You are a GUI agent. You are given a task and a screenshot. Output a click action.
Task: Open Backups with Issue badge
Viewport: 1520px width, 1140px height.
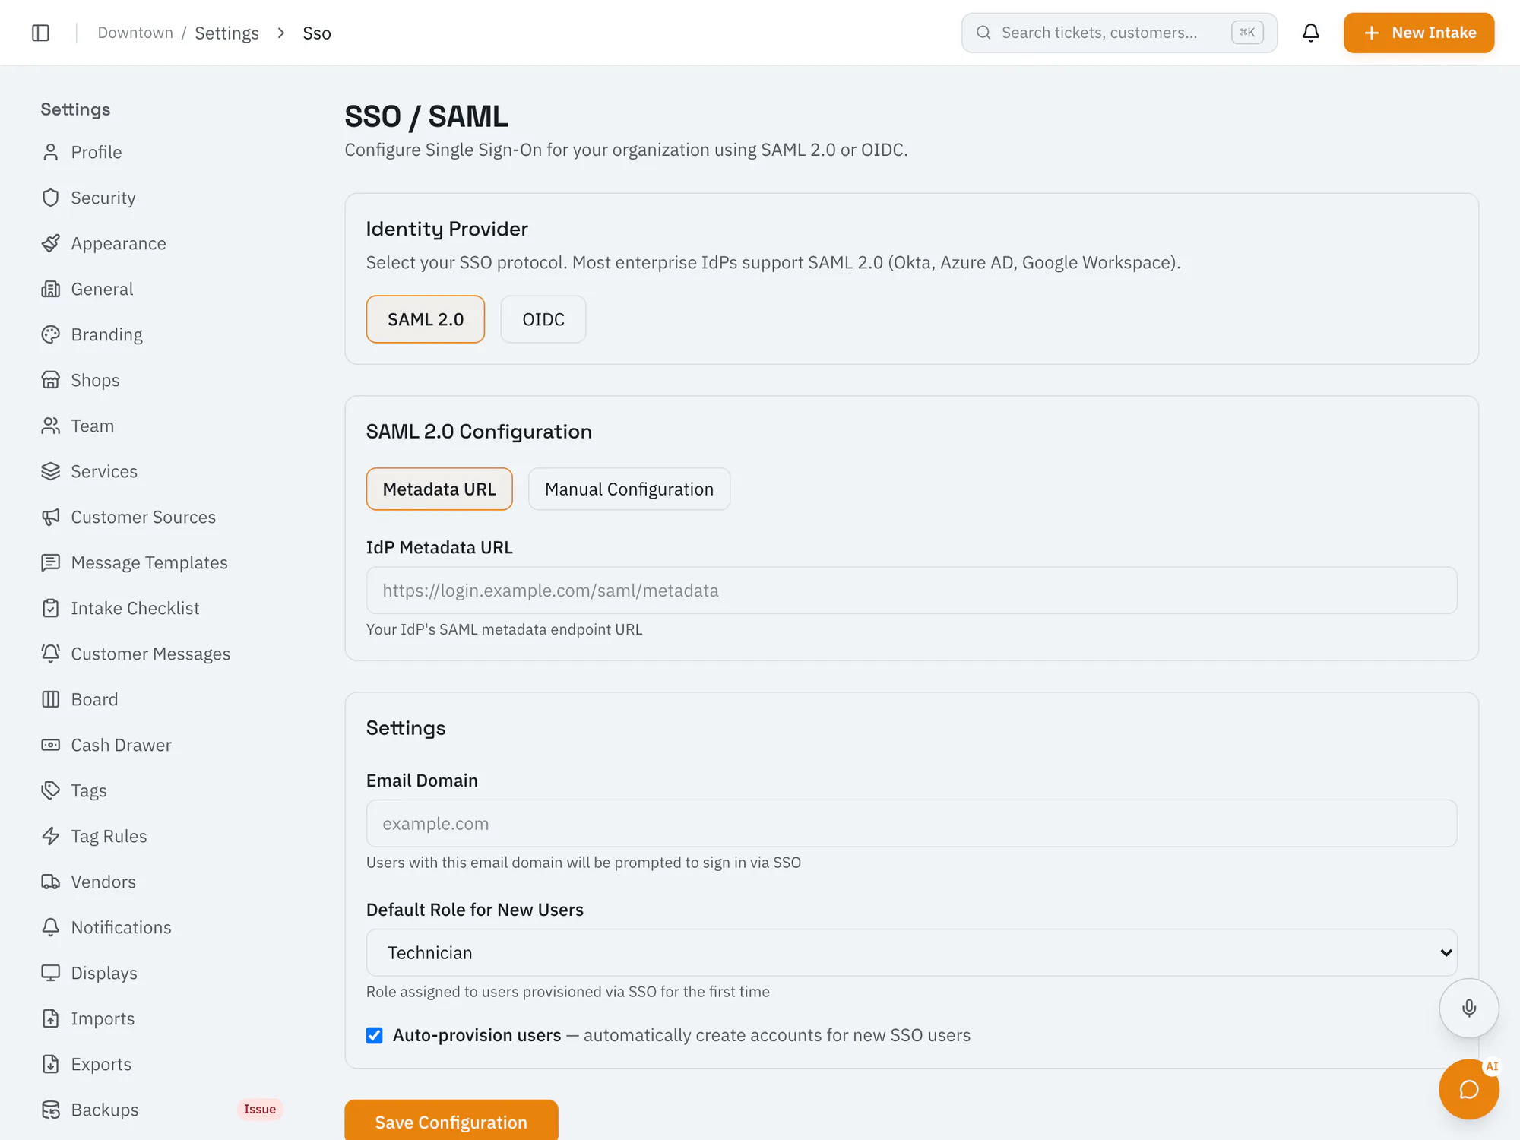162,1110
